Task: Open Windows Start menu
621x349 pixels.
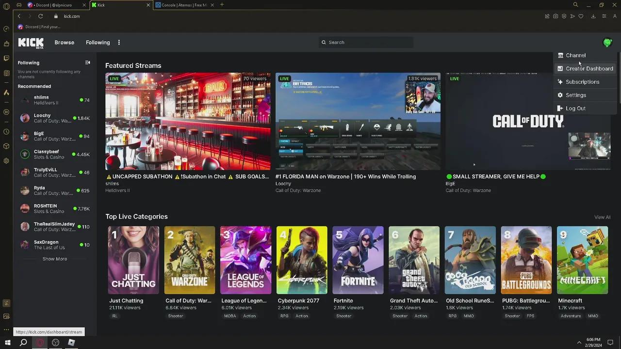Action: (x=7, y=343)
